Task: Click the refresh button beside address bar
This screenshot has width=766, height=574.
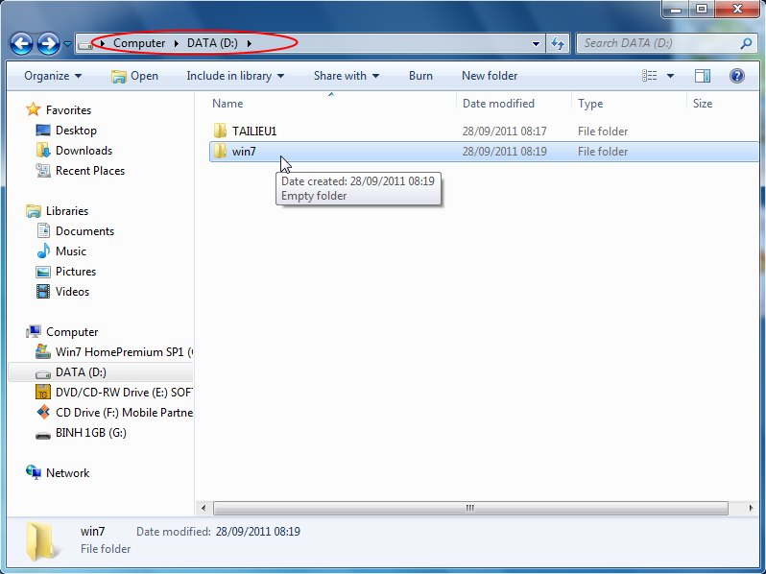Action: pos(558,43)
